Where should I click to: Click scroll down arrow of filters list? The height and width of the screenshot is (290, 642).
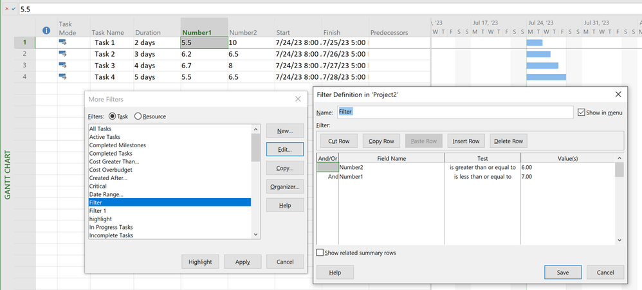(x=256, y=234)
